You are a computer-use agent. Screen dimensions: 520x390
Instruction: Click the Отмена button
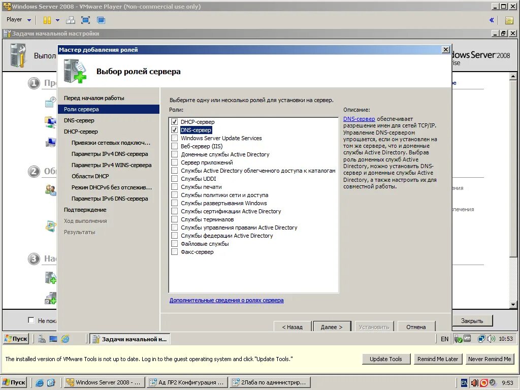pyautogui.click(x=416, y=327)
